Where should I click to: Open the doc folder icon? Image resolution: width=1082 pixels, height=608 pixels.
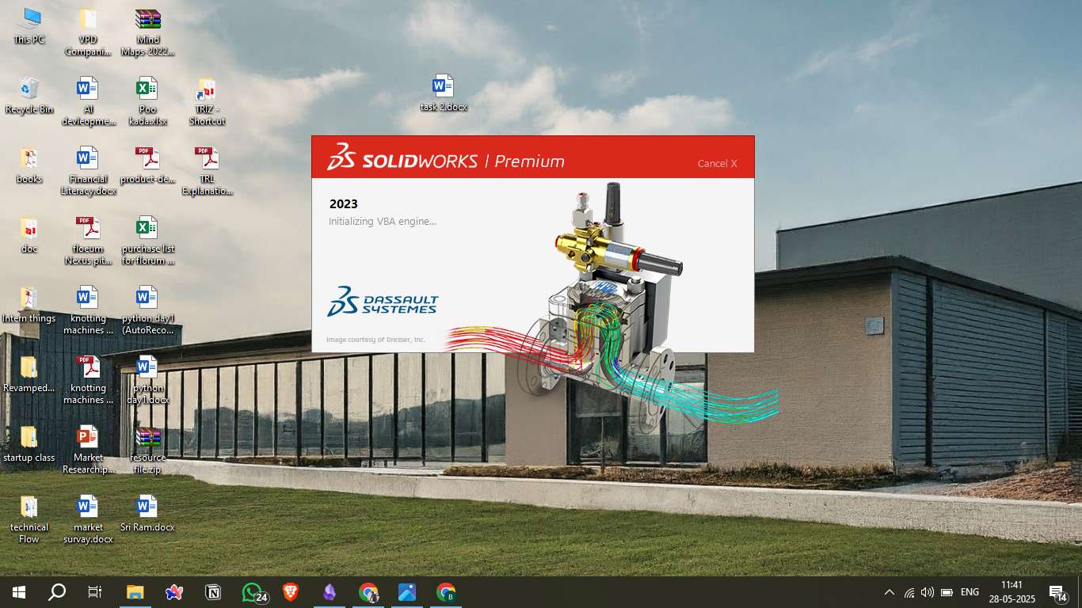29,235
